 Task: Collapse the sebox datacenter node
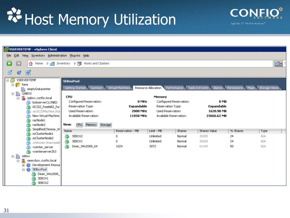(x=13, y=156)
